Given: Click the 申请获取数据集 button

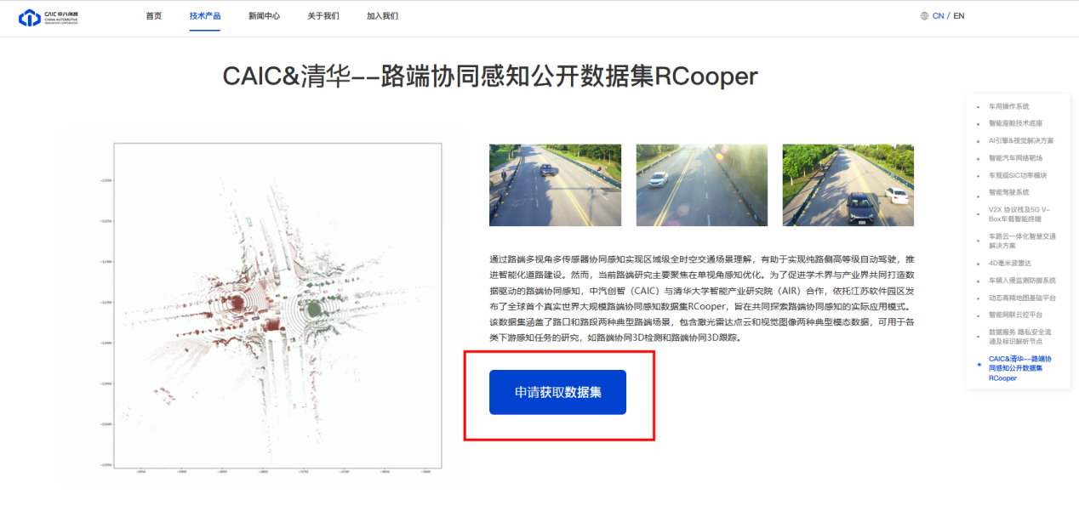Looking at the screenshot, I should click(557, 392).
